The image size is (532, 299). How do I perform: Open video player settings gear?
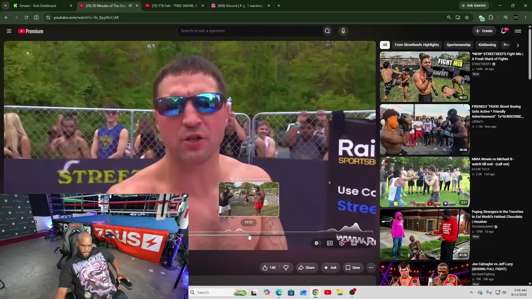point(342,243)
